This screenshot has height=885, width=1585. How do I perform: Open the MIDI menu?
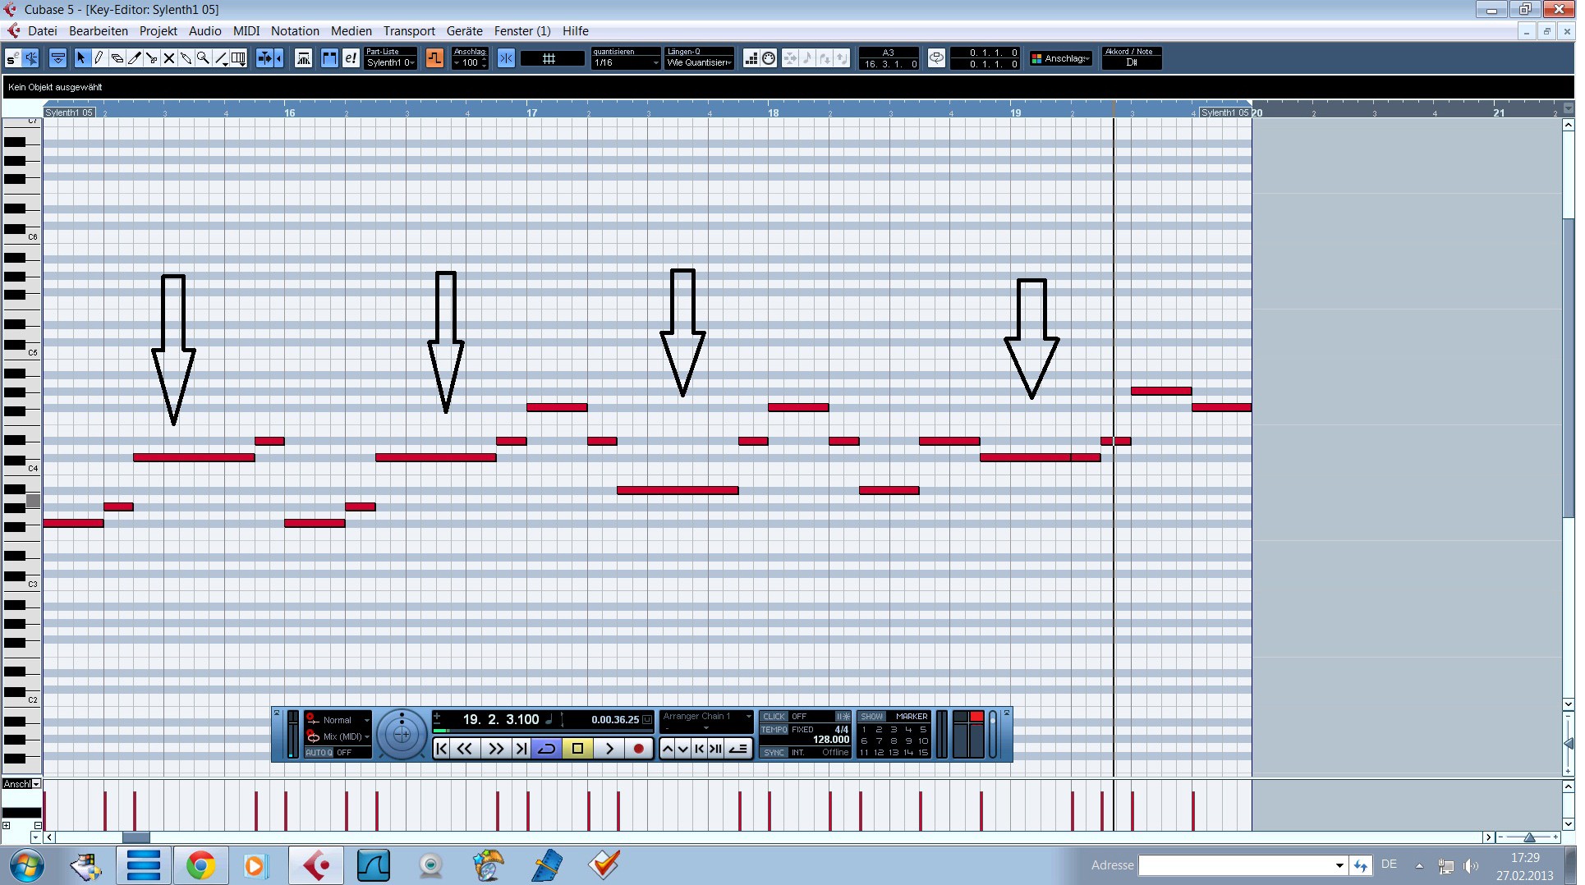(x=246, y=31)
